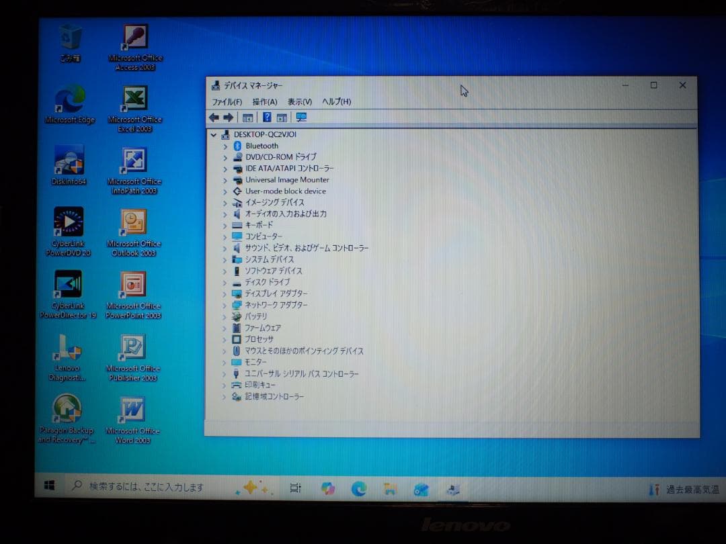Click the Forward arrow in Device Manager toolbar

click(229, 118)
